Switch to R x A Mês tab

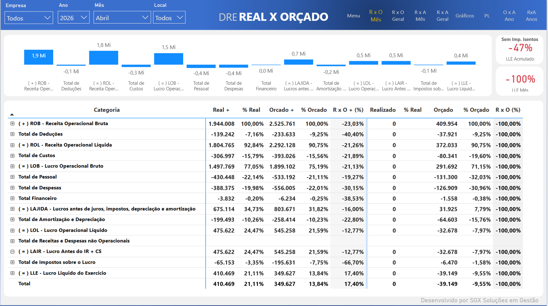point(420,16)
